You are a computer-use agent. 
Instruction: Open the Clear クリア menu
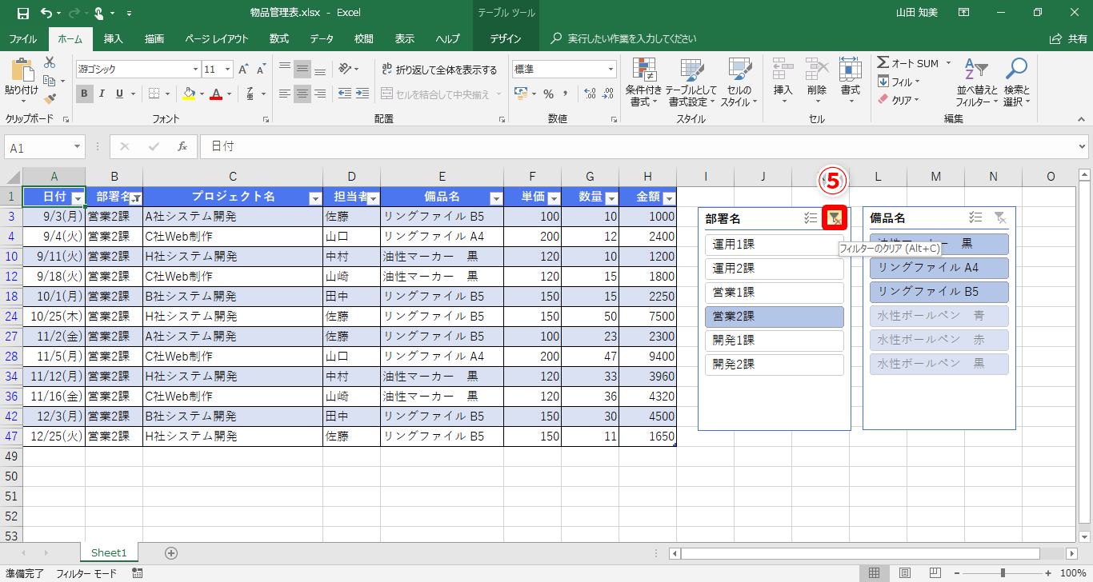pos(899,100)
